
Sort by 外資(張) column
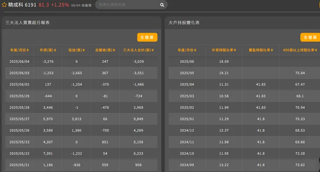(48, 50)
